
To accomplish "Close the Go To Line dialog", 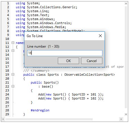I will 100,36.
